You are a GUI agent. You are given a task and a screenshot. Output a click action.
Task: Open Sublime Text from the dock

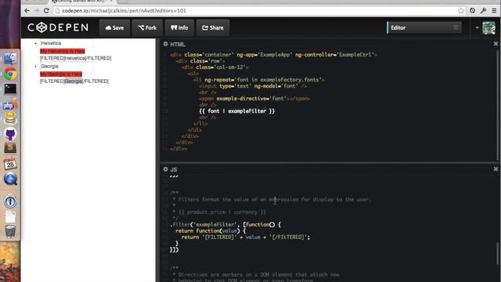pos(10,148)
